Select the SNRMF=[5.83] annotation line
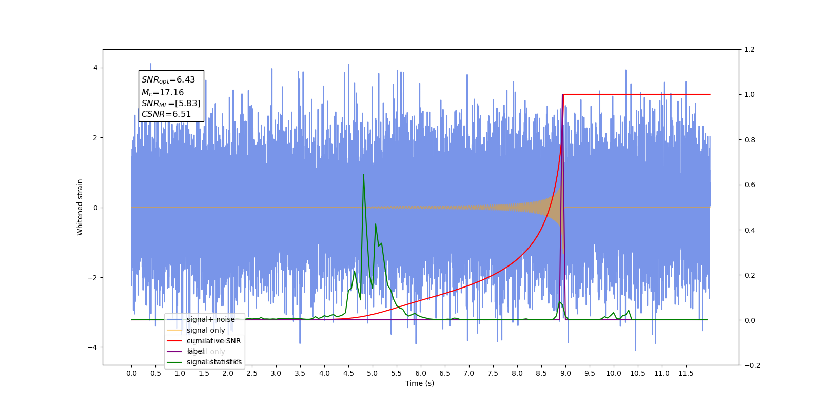This screenshot has height=410, width=821. pyautogui.click(x=171, y=104)
